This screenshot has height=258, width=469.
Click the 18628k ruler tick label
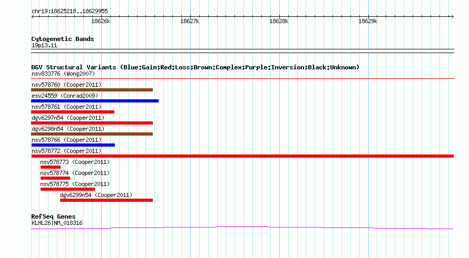point(279,21)
